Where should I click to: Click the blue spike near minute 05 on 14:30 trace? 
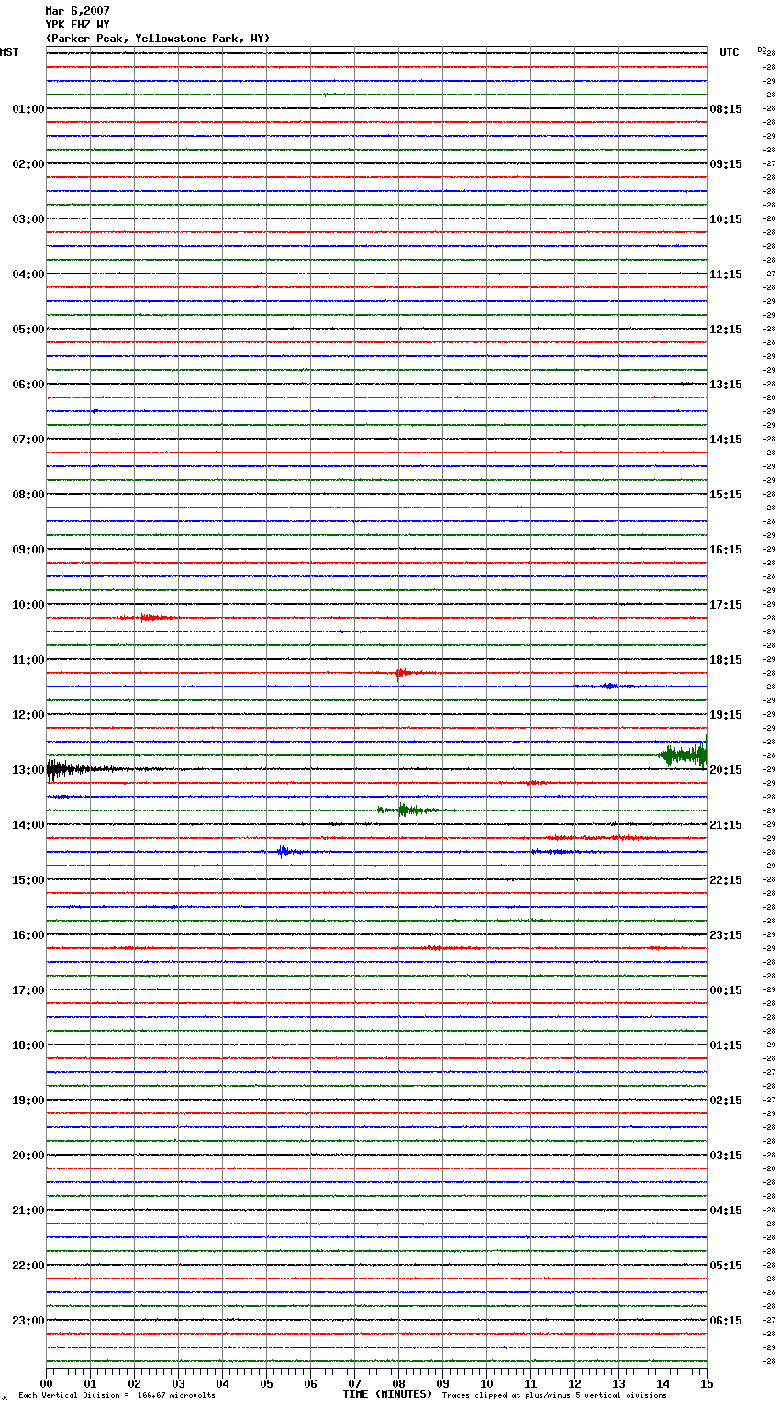pyautogui.click(x=284, y=852)
